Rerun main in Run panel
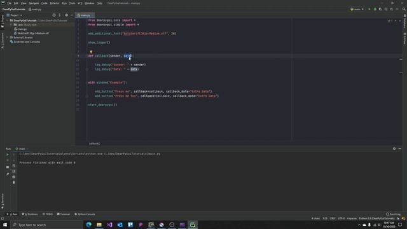407x229 pixels. pos(8,155)
